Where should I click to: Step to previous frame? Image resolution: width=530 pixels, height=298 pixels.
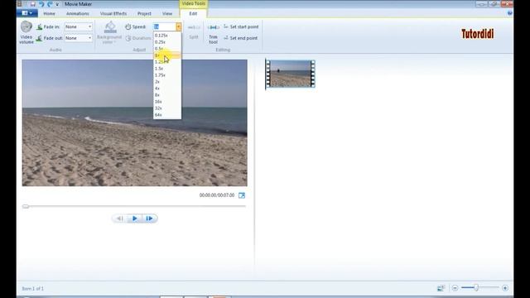click(x=119, y=219)
